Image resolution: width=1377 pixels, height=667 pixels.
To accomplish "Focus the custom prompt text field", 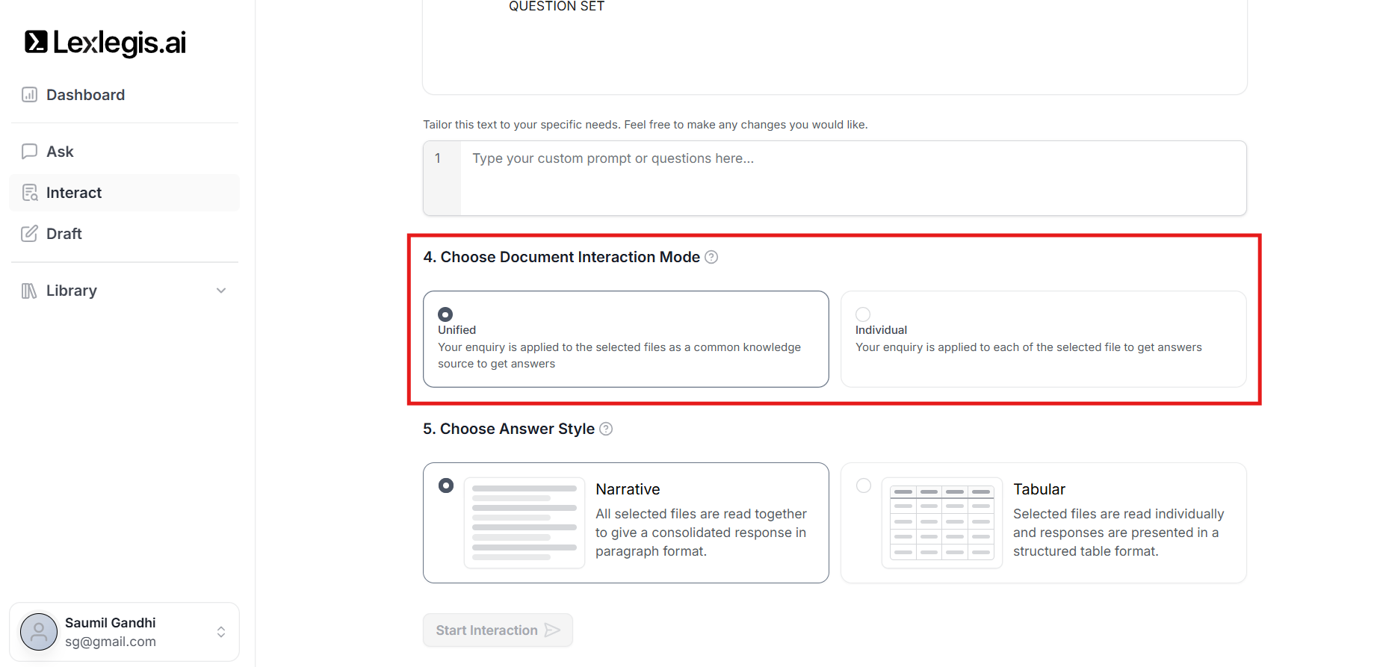I will [x=852, y=178].
